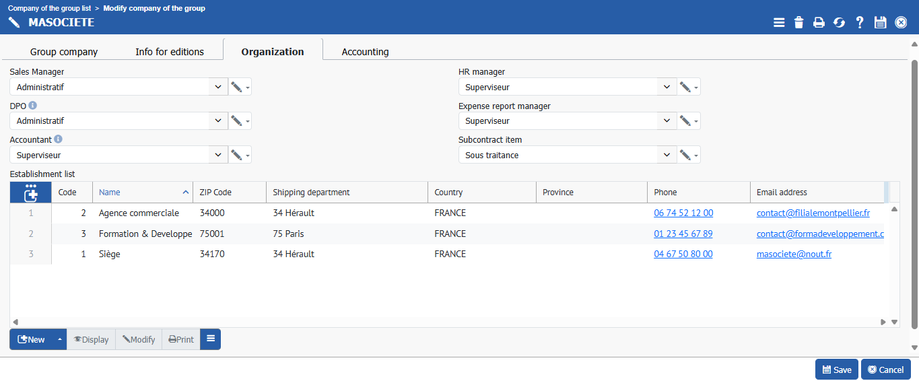Select the Siège establishment row

tap(110, 254)
